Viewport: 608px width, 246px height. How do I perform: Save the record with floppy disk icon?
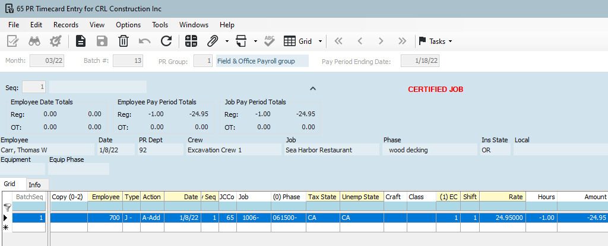point(102,41)
